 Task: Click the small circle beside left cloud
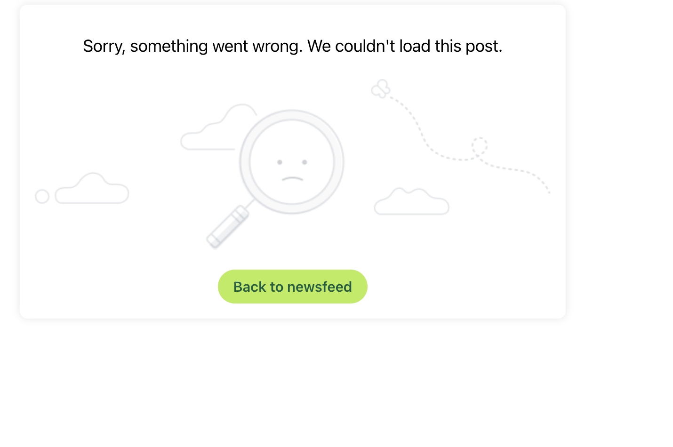[42, 196]
